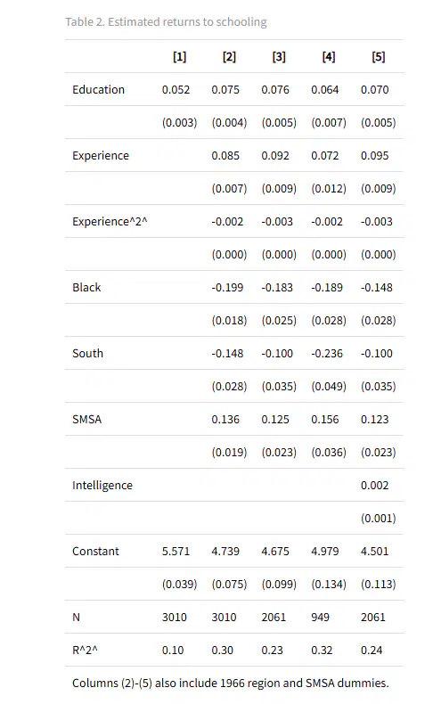Click the N value 949
Viewport: 441px width, 704px height.
coord(320,618)
